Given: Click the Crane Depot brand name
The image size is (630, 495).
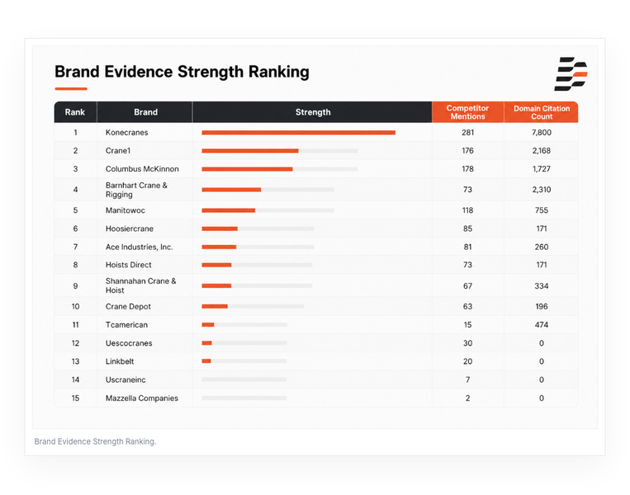Looking at the screenshot, I should (128, 306).
